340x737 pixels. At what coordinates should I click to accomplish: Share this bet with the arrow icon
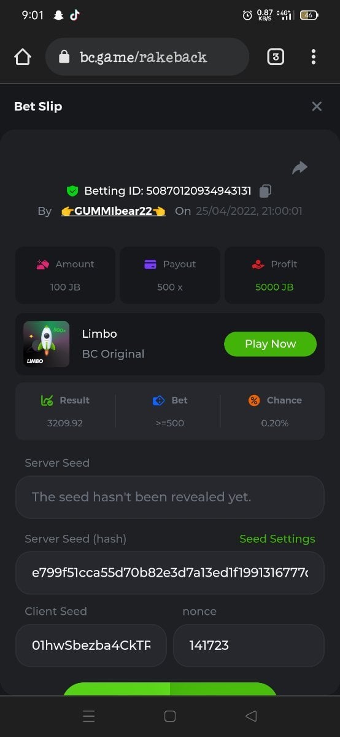tap(299, 168)
